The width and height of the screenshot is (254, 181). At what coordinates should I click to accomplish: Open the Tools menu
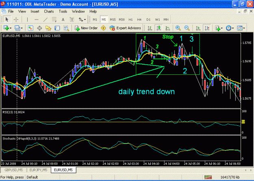coord(63,11)
